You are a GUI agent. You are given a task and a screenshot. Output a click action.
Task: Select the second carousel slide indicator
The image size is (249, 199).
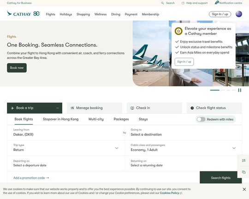223,90
